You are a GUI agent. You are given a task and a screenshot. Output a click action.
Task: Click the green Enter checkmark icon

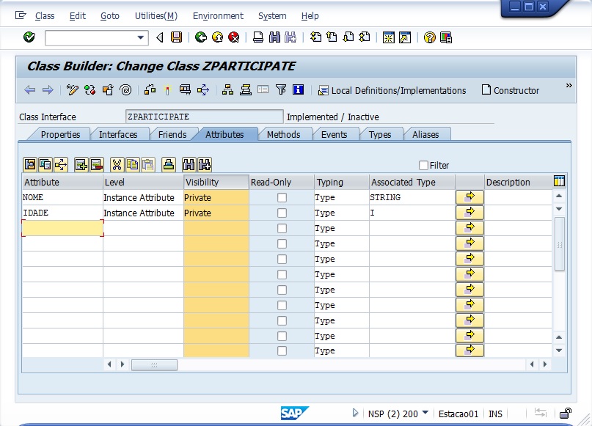click(x=29, y=37)
